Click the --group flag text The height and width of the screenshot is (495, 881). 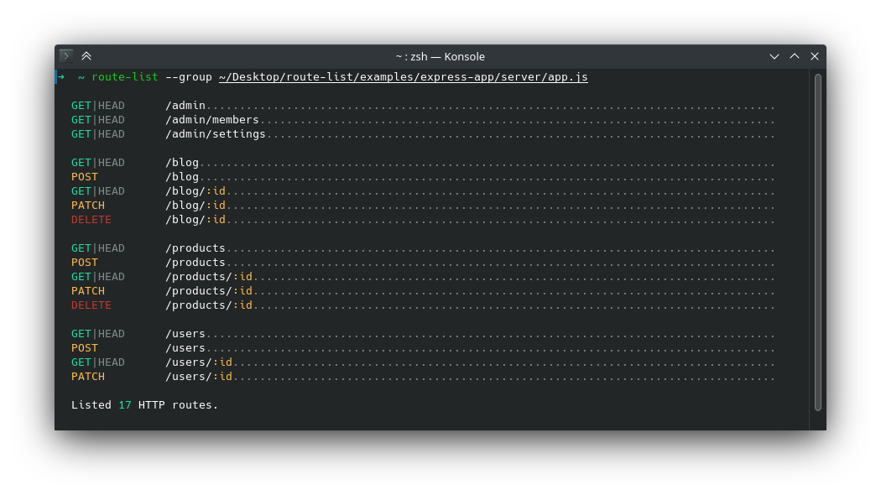pos(189,76)
